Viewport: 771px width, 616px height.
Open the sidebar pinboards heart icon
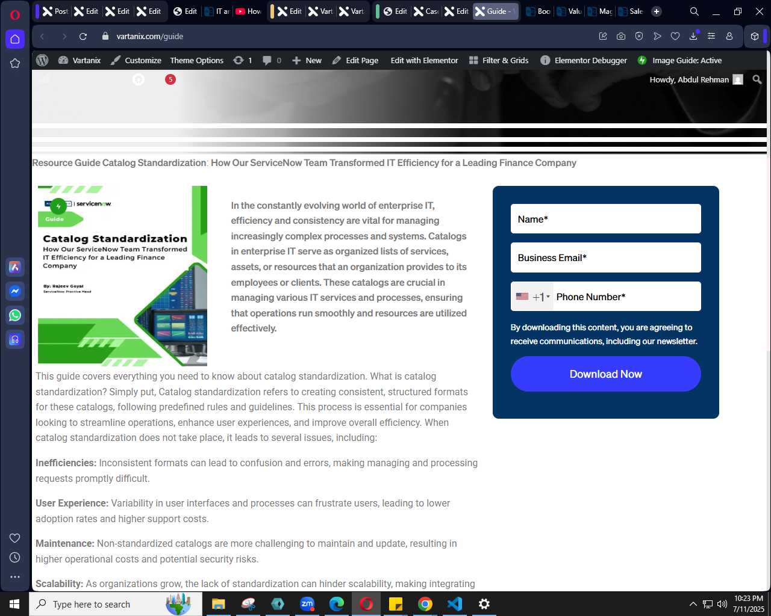(15, 538)
